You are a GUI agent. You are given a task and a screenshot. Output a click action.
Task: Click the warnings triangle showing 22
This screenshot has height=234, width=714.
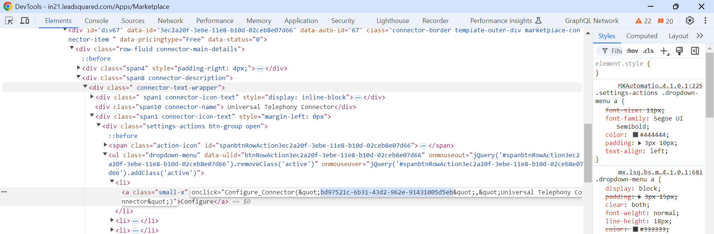[x=643, y=21]
